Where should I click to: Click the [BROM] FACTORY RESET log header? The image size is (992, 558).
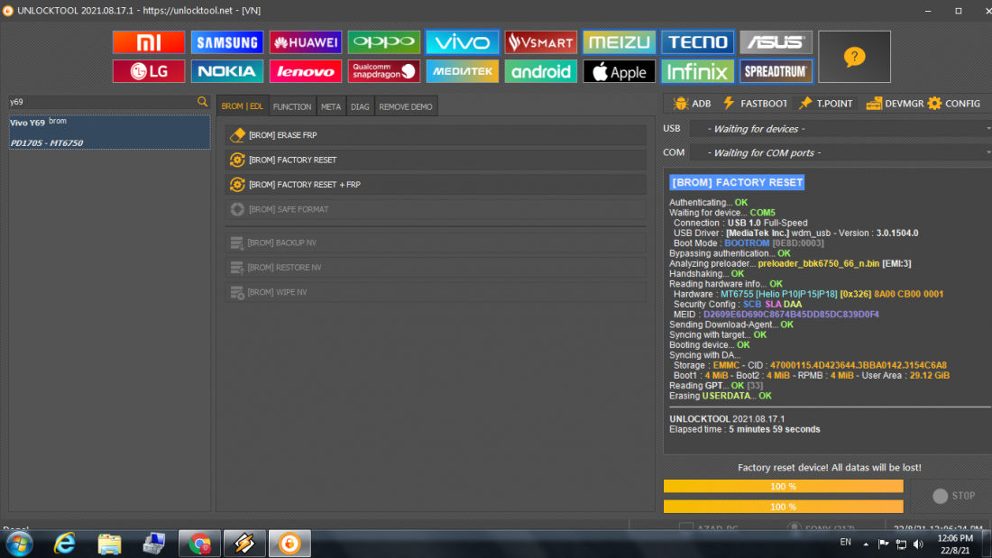(x=737, y=182)
